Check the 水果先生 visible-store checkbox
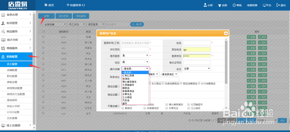 tap(167, 108)
